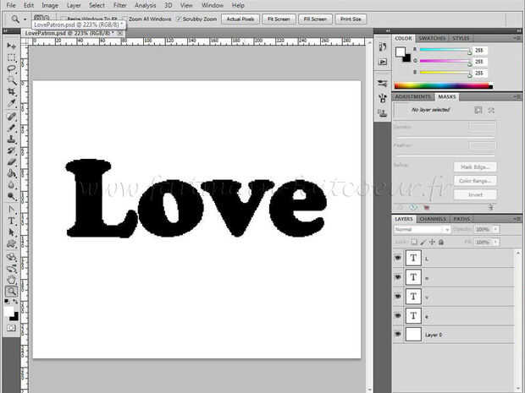Click the Fit Screen button
Screen dimensions: 525x393
tap(279, 19)
